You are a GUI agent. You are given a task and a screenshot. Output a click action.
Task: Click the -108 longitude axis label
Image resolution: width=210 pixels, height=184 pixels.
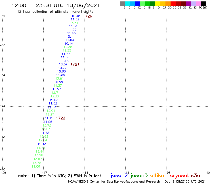tap(167, 173)
